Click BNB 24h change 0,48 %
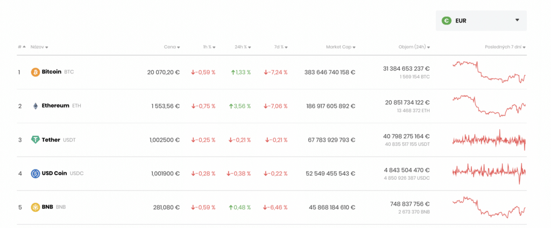Screen dimensions: 551x228 point(239,207)
